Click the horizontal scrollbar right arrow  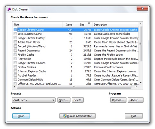[136, 87]
